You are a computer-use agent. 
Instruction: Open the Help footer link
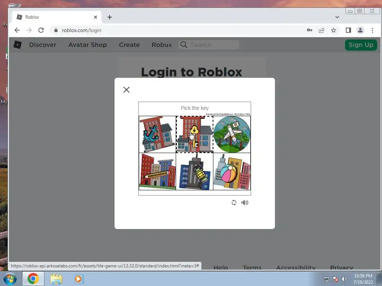pyautogui.click(x=221, y=267)
